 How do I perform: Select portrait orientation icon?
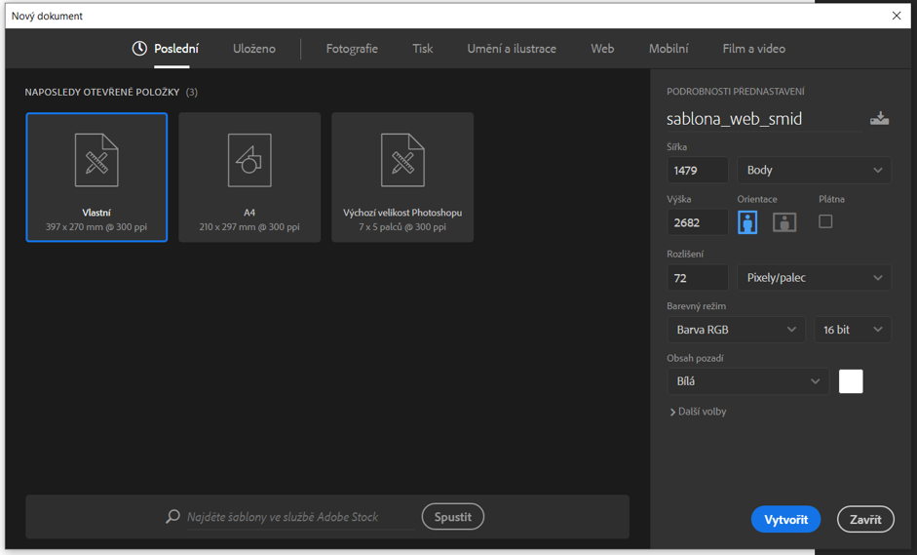(747, 222)
